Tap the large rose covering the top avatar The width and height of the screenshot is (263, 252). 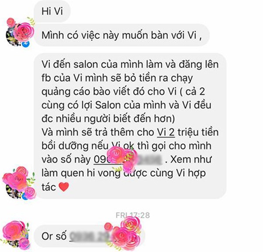[24, 32]
